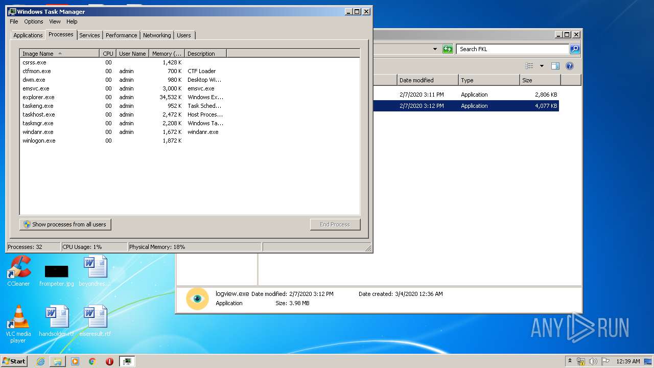The width and height of the screenshot is (654, 368).
Task: Select the highlighted 4,077 KB application file
Action: 466,106
